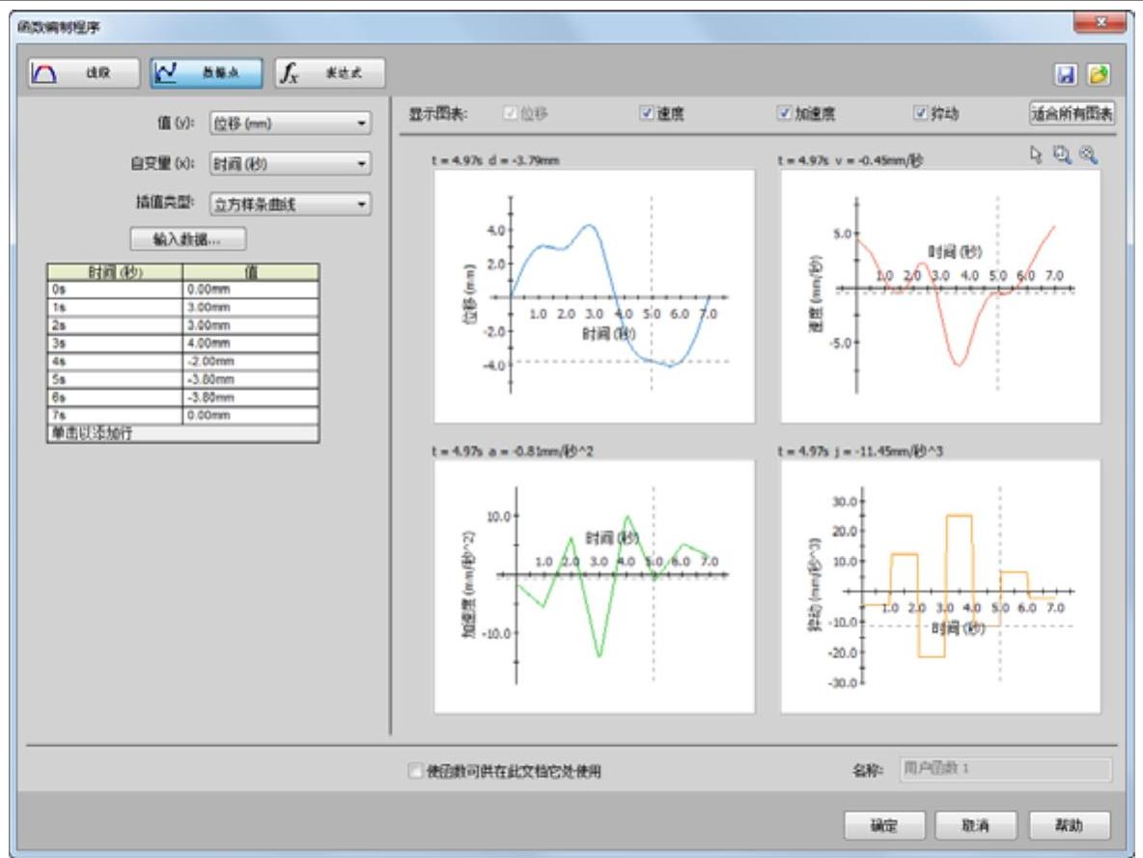The width and height of the screenshot is (1143, 858).
Task: Toggle the 猝动 jerk chart checkbox
Action: point(920,113)
